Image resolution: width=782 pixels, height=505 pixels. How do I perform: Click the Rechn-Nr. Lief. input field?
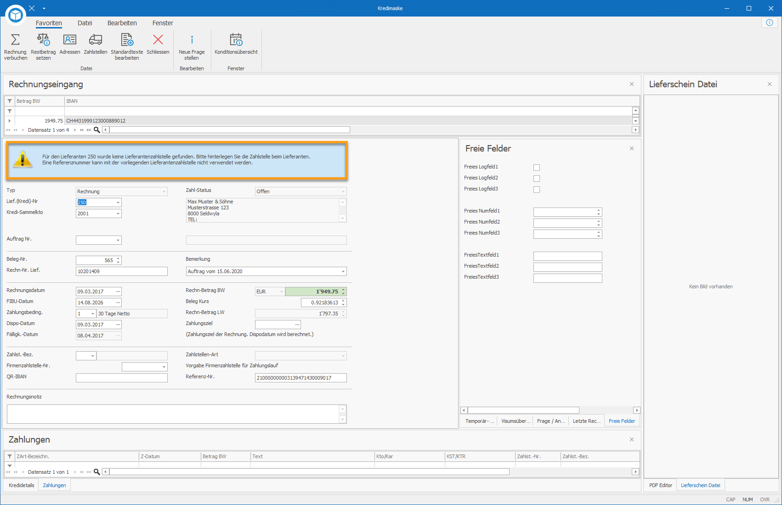click(x=122, y=271)
